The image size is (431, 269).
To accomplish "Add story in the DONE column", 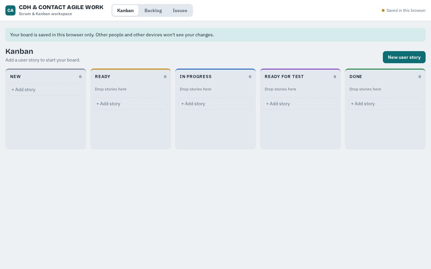I will coord(385,104).
